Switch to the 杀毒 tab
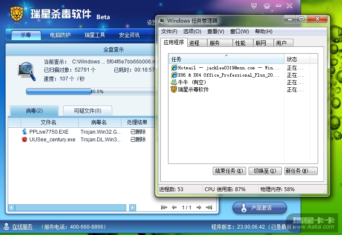342x235 pixels. (x=26, y=35)
